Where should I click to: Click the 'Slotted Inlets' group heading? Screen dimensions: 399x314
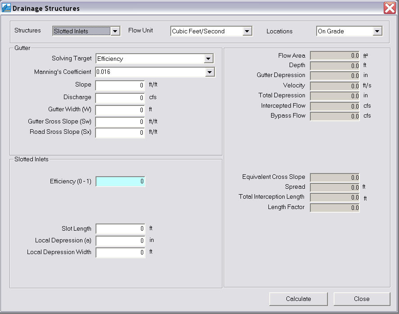tap(32, 159)
